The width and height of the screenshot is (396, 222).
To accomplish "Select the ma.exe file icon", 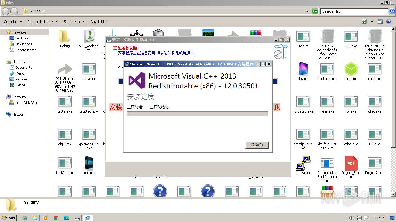I will coord(89,163).
